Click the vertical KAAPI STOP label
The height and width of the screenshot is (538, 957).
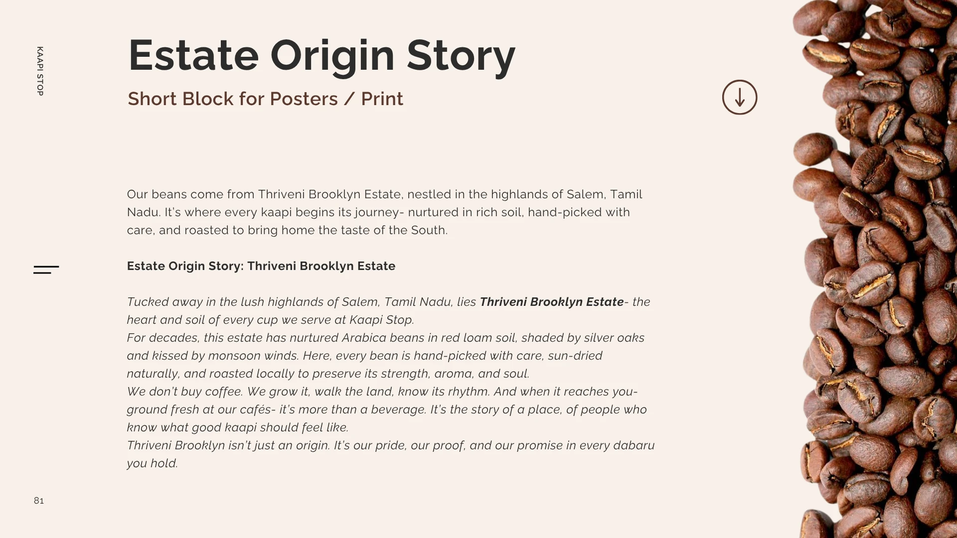(x=40, y=71)
